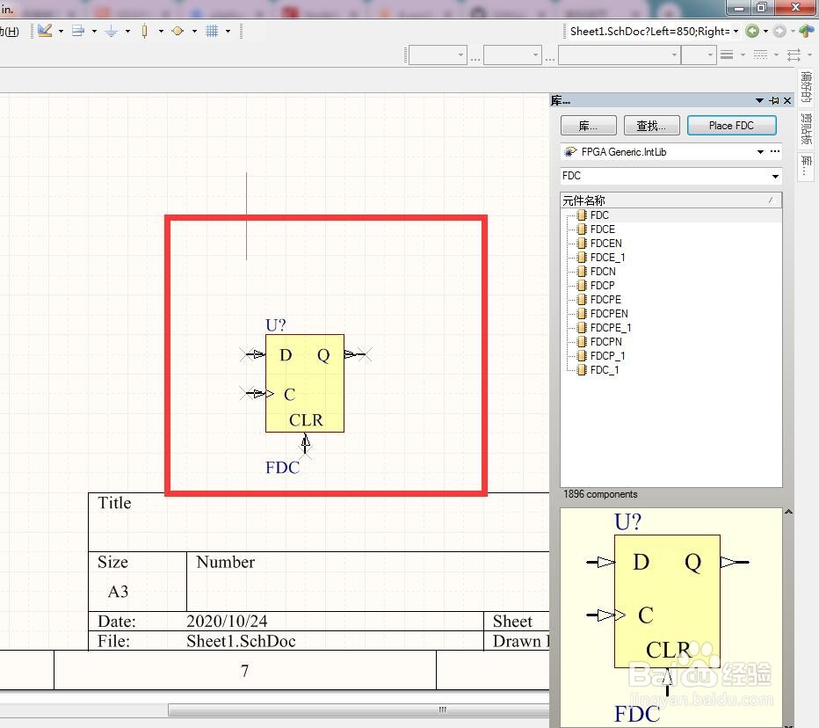Open the FDC filter dropdown arrow
Image resolution: width=819 pixels, height=728 pixels.
point(776,176)
